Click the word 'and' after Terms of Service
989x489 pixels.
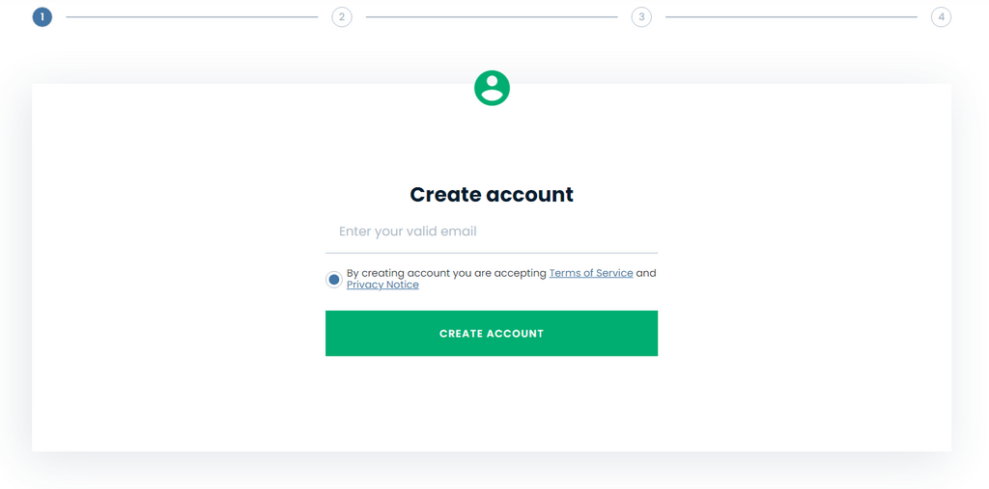click(x=646, y=274)
